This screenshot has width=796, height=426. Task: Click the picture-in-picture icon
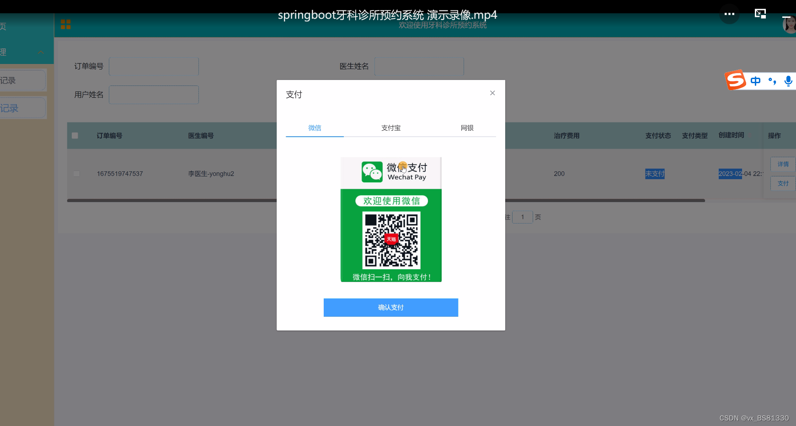(760, 14)
